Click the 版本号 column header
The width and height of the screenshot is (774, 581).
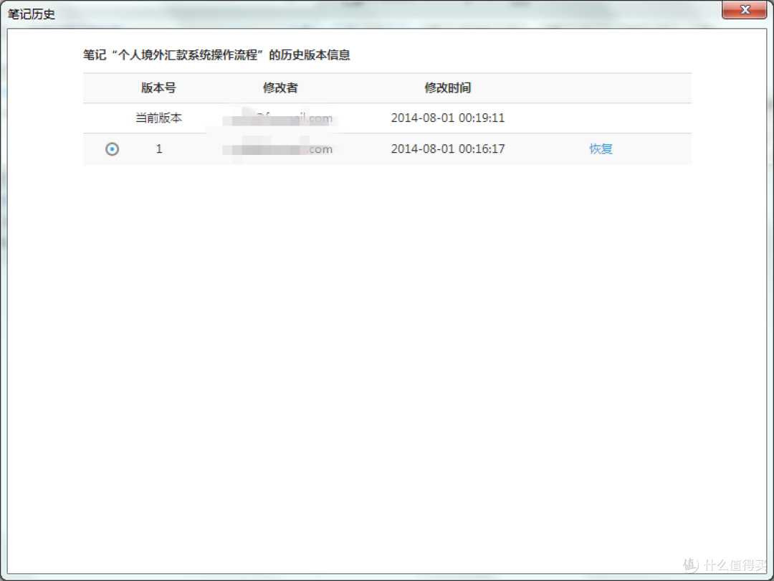[158, 88]
